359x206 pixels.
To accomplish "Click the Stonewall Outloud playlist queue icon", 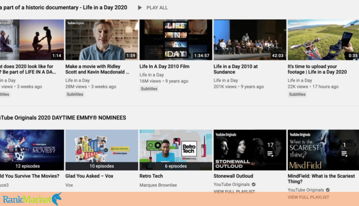I will 270,154.
